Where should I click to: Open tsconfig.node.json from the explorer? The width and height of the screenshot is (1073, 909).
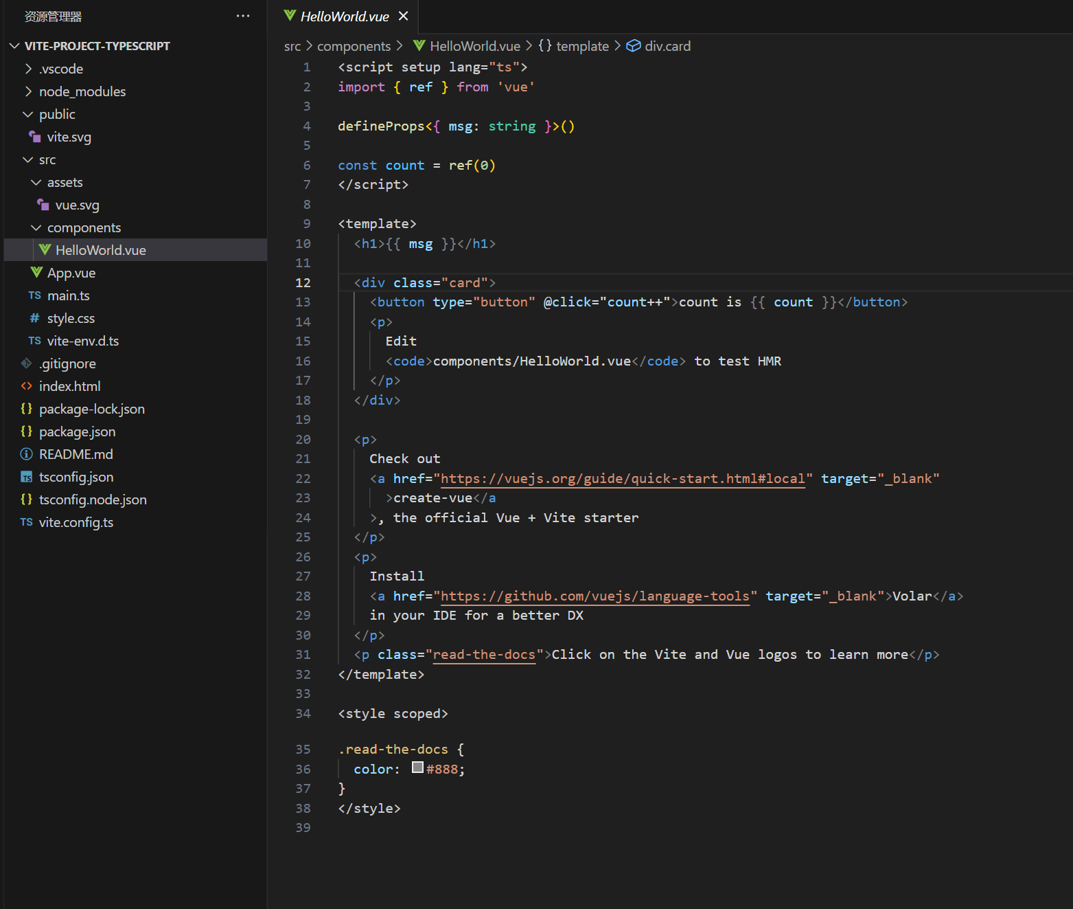pyautogui.click(x=93, y=500)
